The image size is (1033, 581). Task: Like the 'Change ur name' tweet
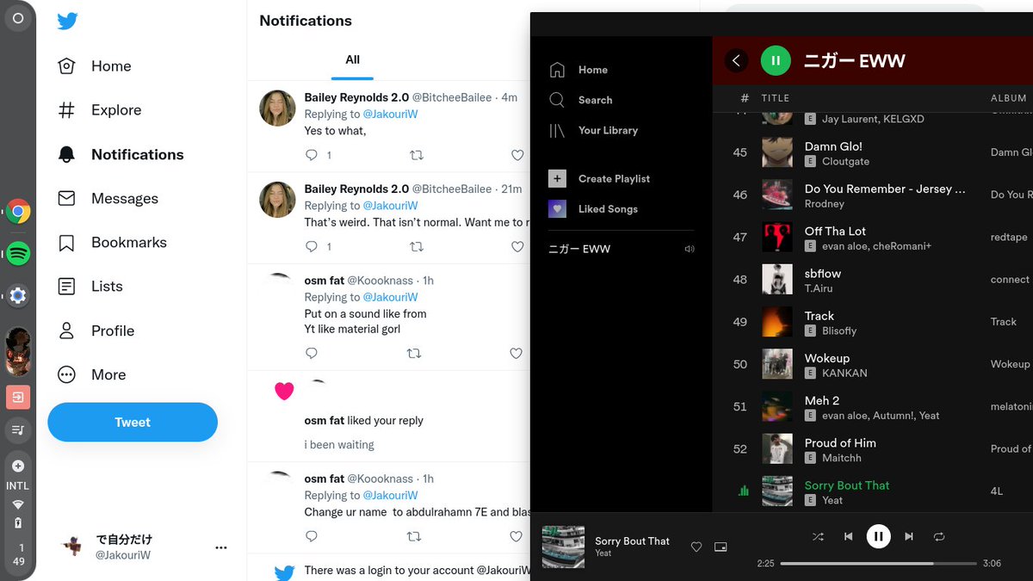pyautogui.click(x=516, y=536)
